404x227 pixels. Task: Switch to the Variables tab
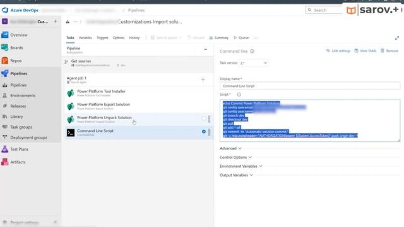point(85,38)
